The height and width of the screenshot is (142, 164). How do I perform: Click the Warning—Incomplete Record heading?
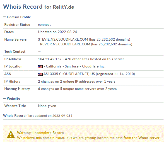(40, 133)
